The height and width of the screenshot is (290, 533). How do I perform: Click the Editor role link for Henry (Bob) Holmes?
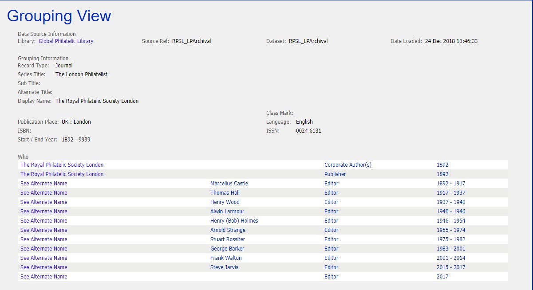331,221
